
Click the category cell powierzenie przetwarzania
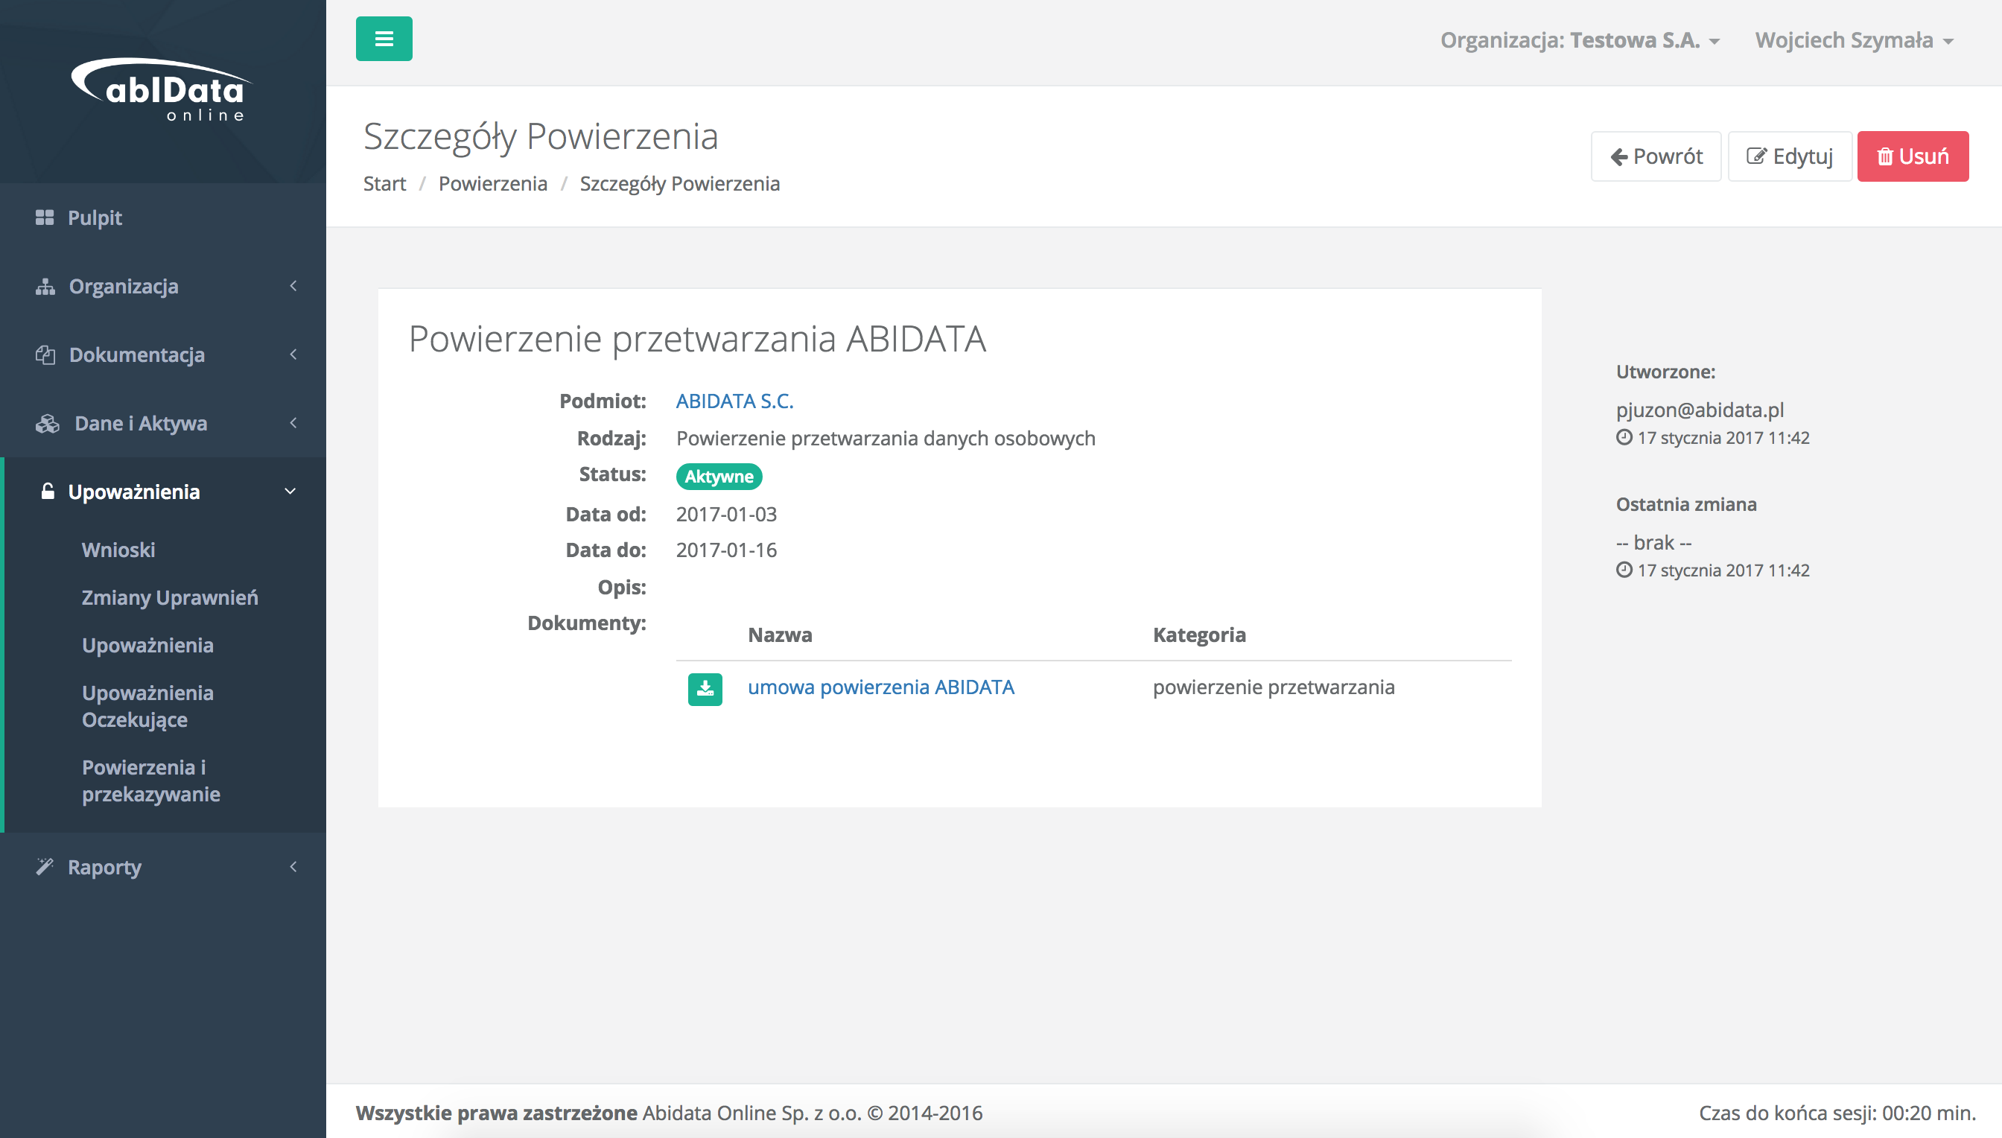pos(1274,687)
